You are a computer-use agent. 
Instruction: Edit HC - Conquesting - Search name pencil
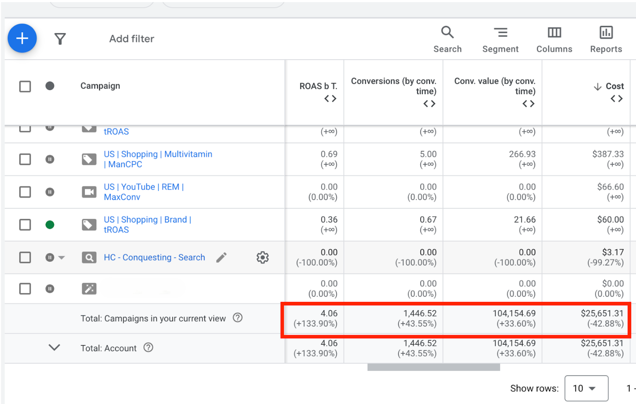pyautogui.click(x=221, y=258)
